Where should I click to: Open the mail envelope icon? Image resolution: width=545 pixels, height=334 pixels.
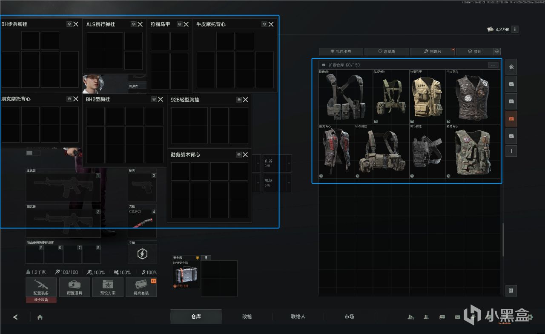tap(458, 317)
